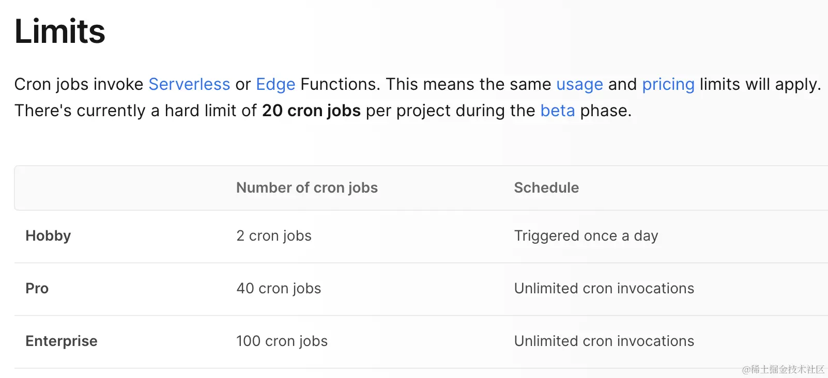
Task: Click the Pro plan row label
Action: [x=37, y=288]
